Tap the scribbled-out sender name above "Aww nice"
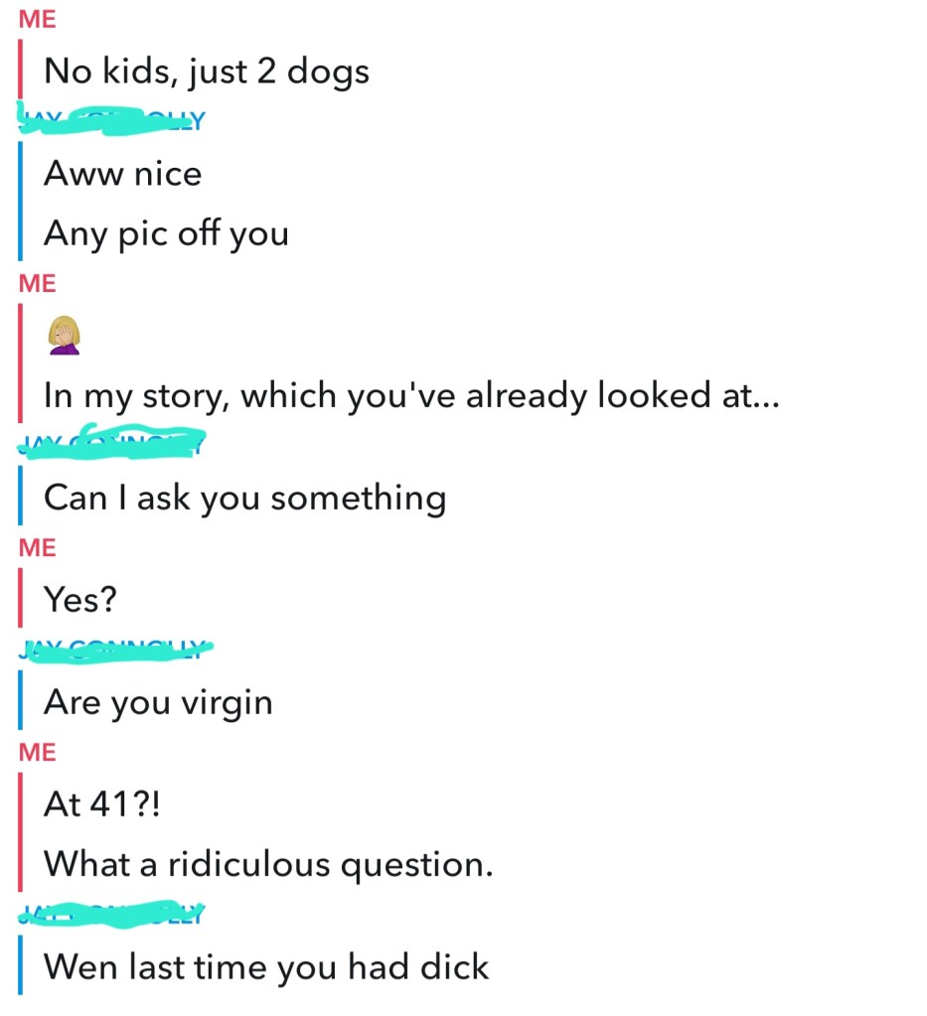The height and width of the screenshot is (1016, 927). pyautogui.click(x=111, y=121)
